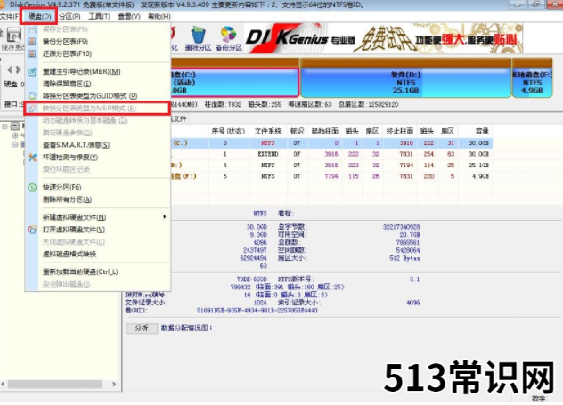This screenshot has width=563, height=405.
Task: Open the 文件(F) menu
Action: pos(9,17)
